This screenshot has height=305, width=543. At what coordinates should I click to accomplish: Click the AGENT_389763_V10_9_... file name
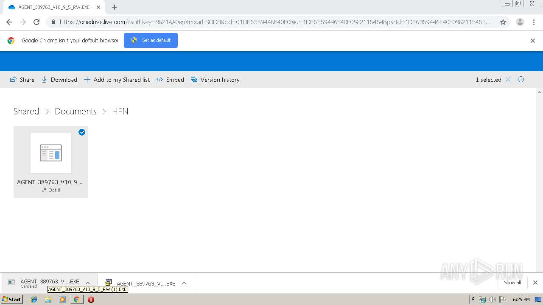pos(50,182)
